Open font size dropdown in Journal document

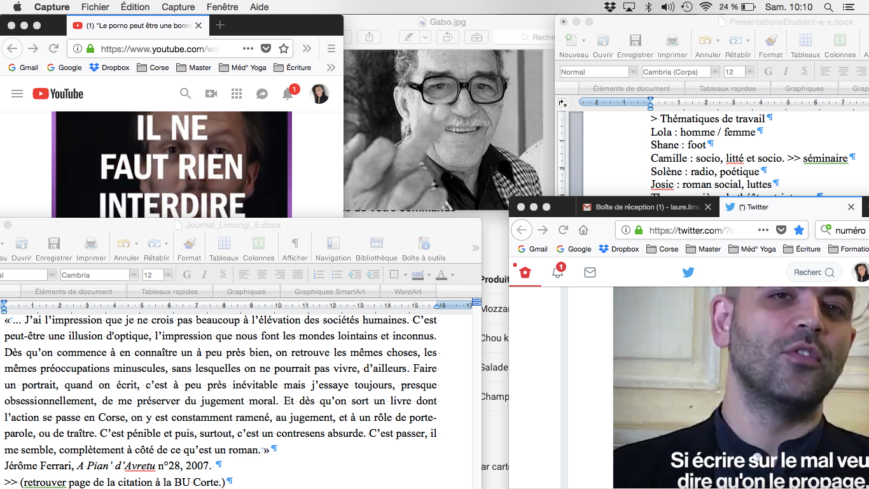click(x=168, y=275)
